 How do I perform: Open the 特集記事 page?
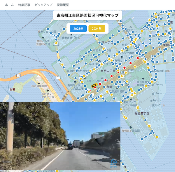click(x=24, y=5)
